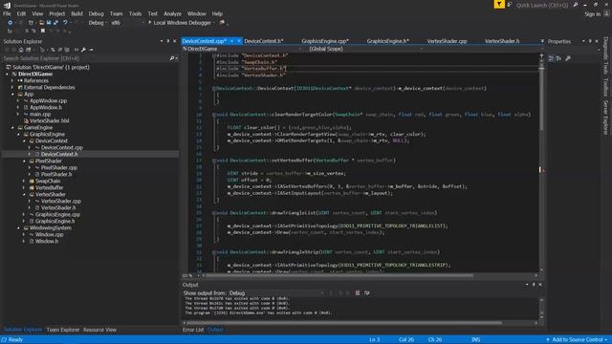Open the File menu
The height and width of the screenshot is (344, 612).
click(7, 13)
